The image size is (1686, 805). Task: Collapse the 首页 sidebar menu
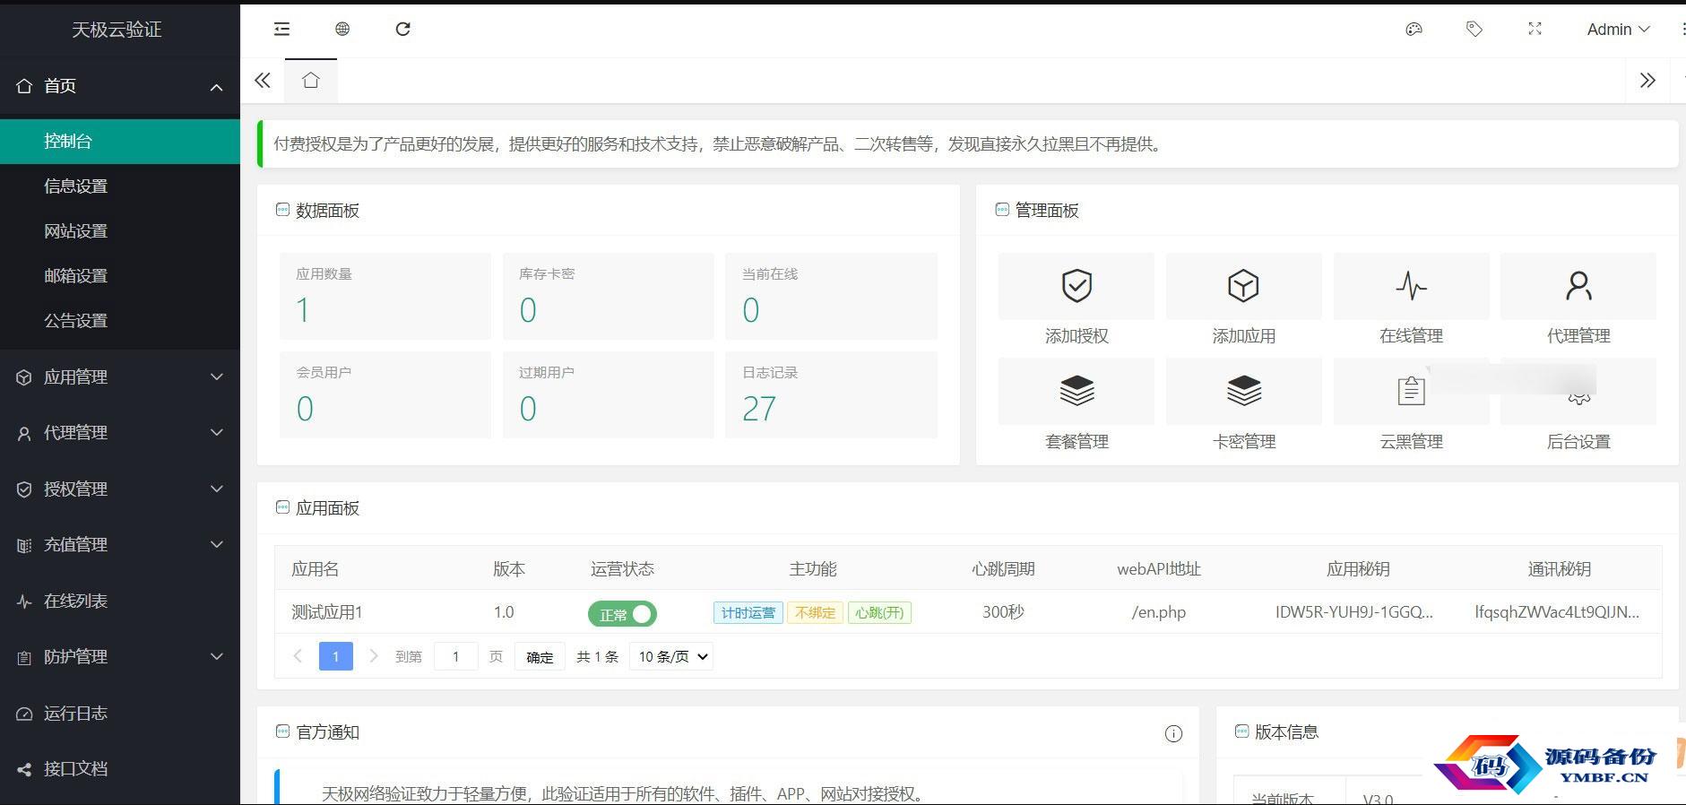[120, 86]
